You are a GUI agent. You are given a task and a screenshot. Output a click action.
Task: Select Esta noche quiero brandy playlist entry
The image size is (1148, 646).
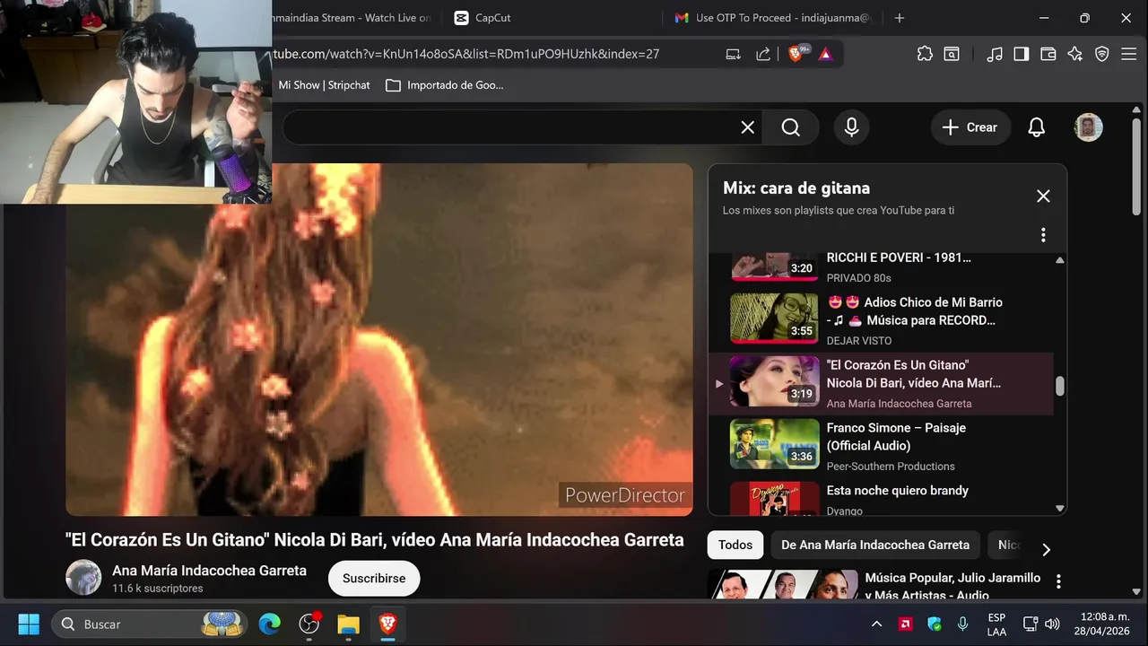pyautogui.click(x=881, y=496)
